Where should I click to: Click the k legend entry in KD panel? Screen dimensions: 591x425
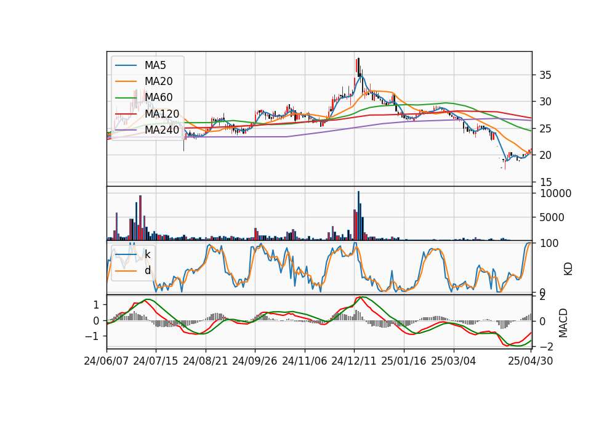[147, 254]
